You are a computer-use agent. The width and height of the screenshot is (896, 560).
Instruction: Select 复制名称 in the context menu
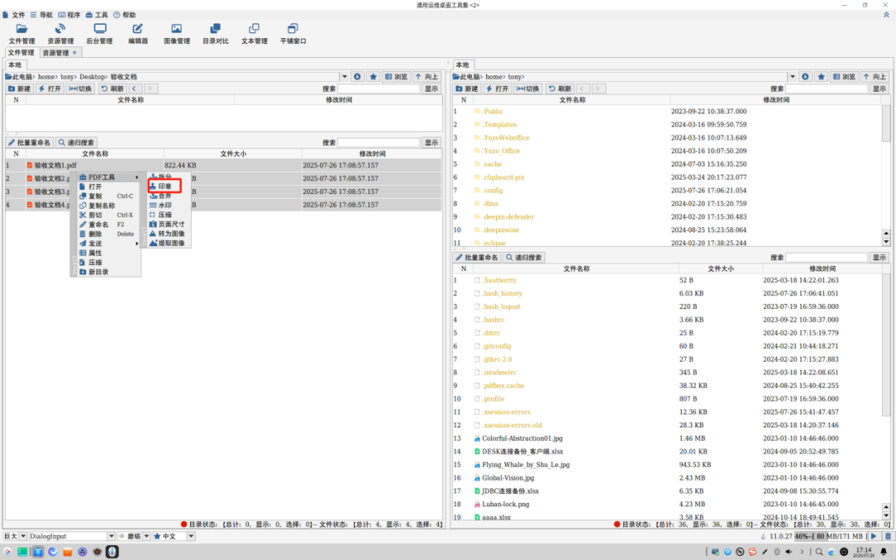[109, 205]
